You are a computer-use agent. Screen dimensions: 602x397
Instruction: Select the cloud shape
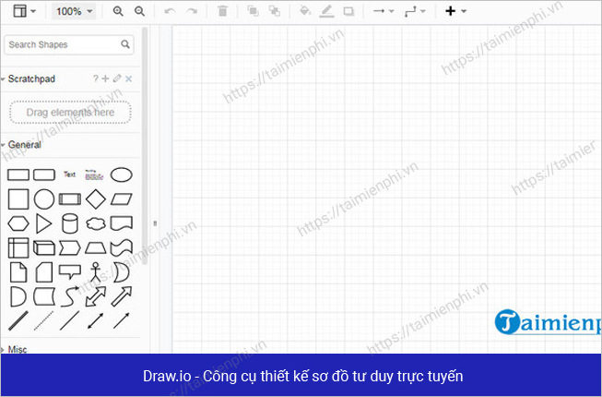pyautogui.click(x=96, y=223)
